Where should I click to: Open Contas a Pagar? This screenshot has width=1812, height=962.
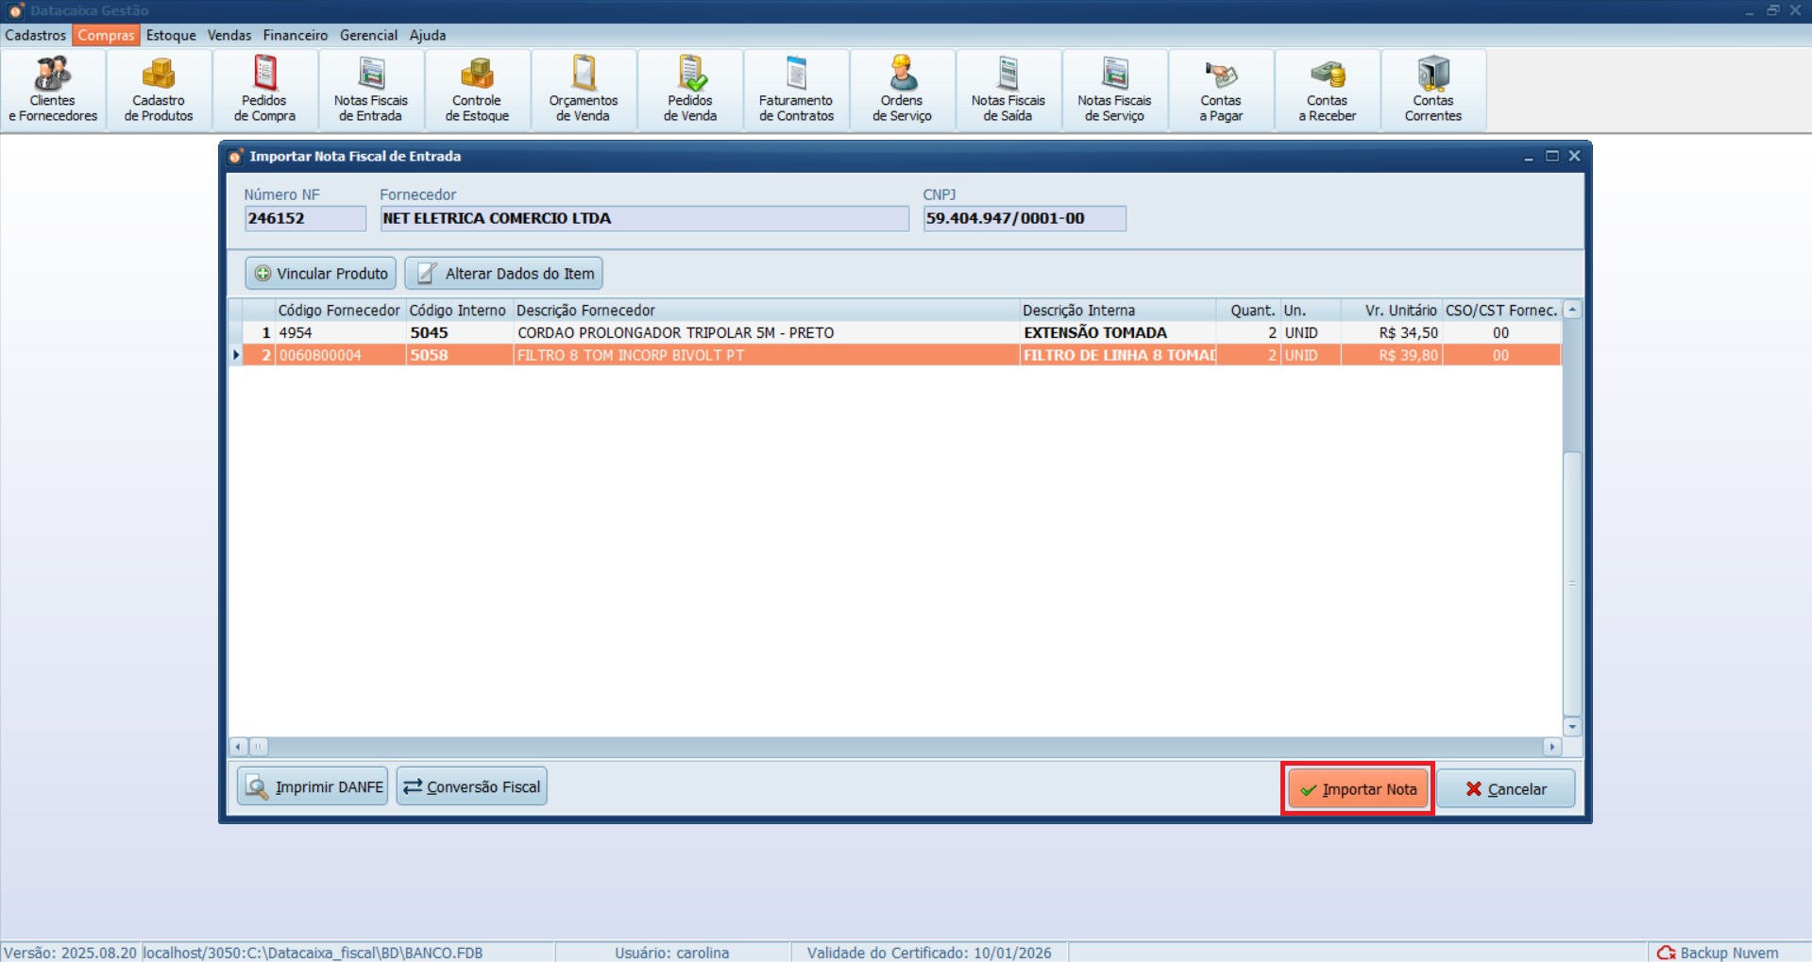[1220, 88]
